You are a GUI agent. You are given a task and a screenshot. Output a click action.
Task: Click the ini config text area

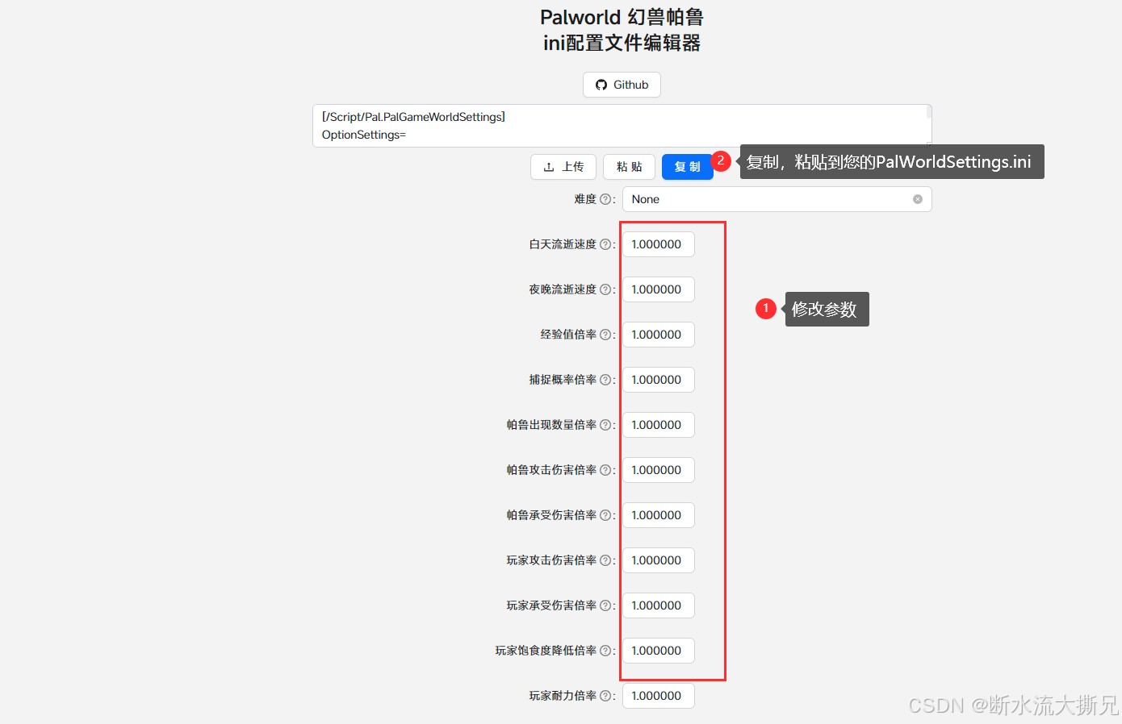click(622, 126)
